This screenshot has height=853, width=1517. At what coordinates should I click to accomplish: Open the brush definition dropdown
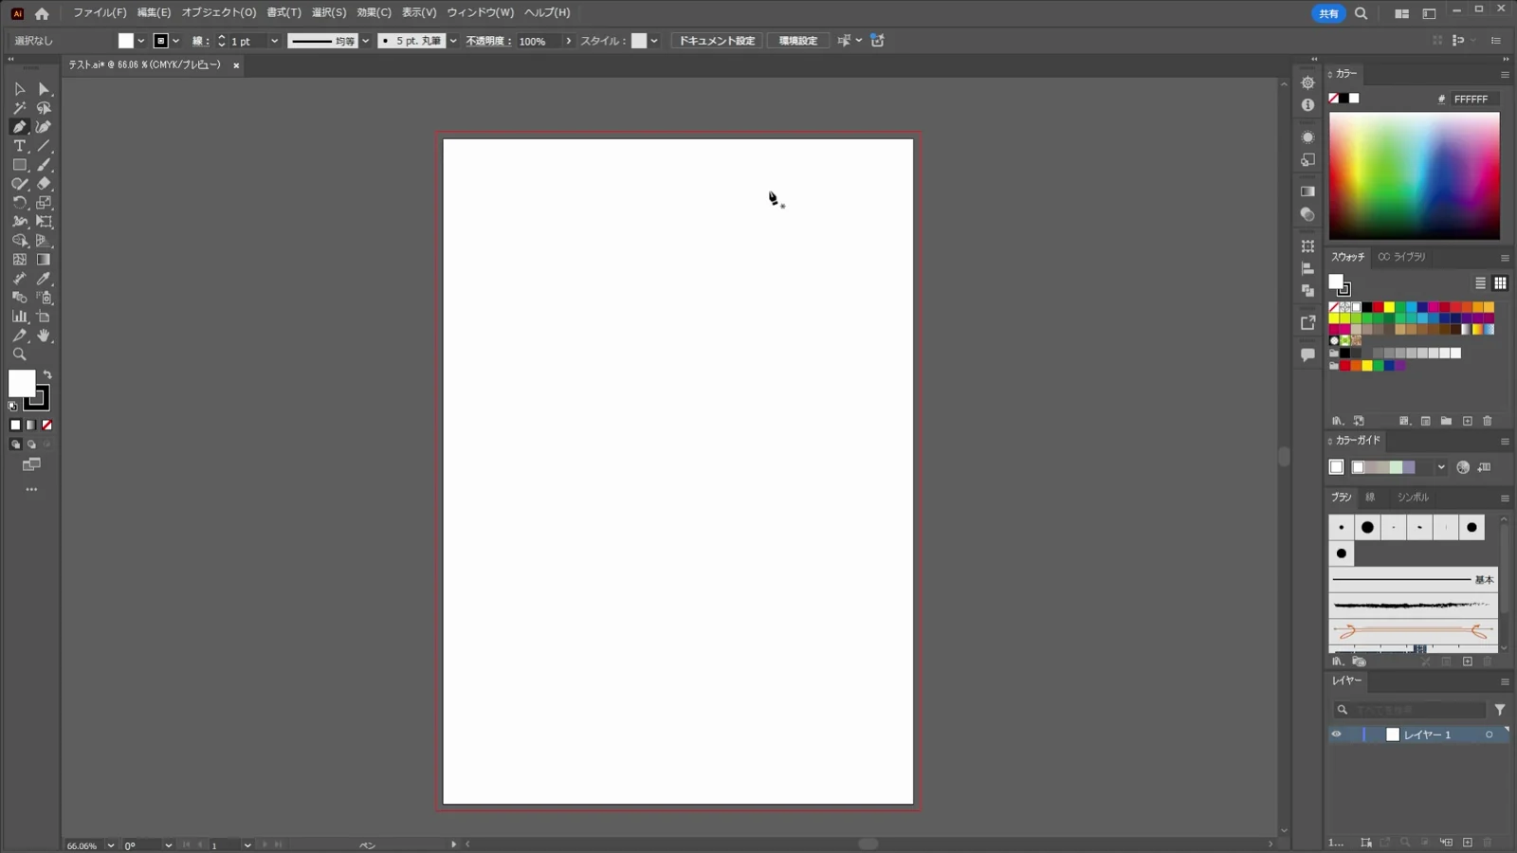coord(453,41)
